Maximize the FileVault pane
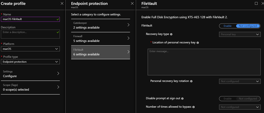 point(256,4)
